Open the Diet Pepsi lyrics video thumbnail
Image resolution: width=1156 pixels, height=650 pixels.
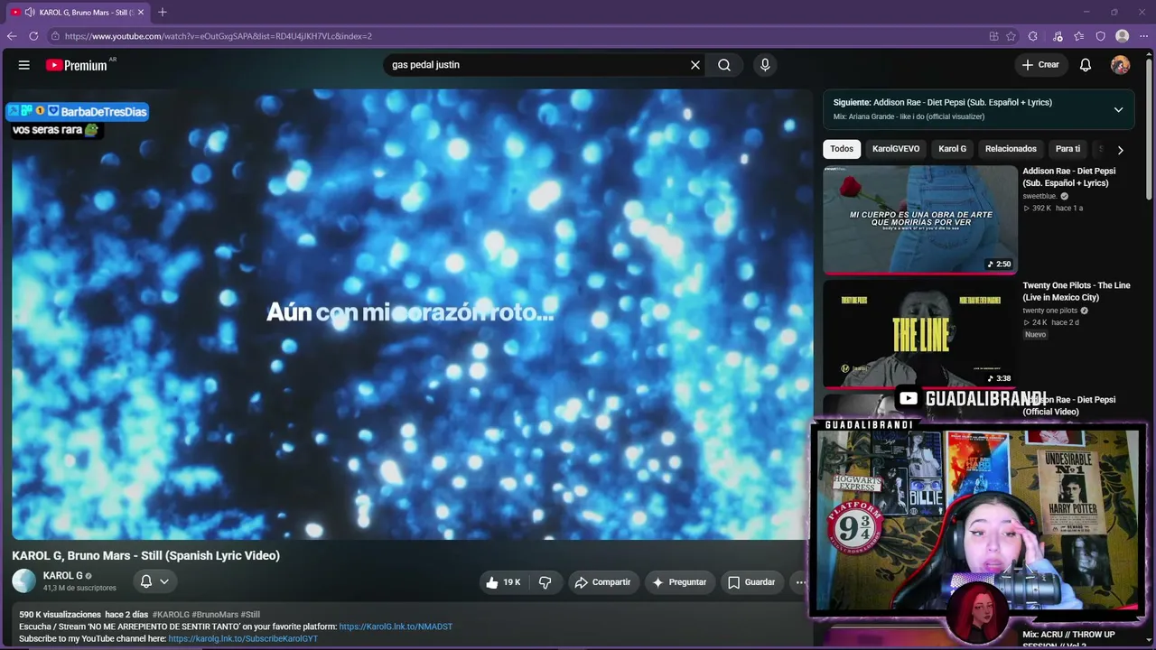[x=920, y=219]
